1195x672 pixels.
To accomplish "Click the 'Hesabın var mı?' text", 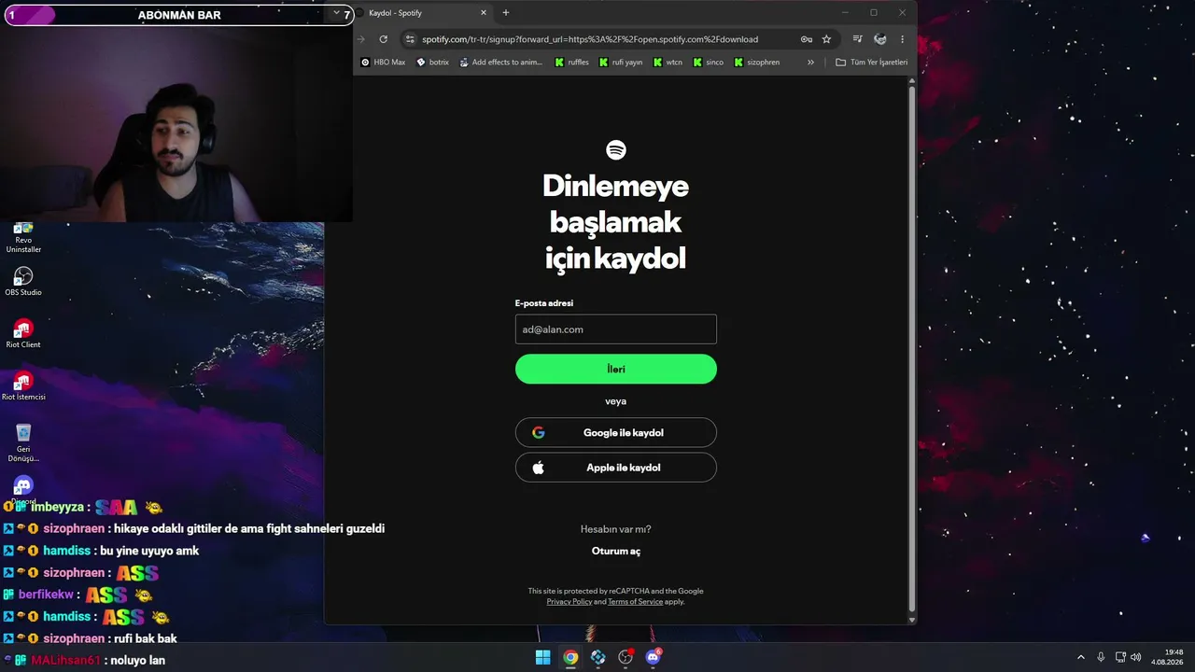I will pos(616,529).
